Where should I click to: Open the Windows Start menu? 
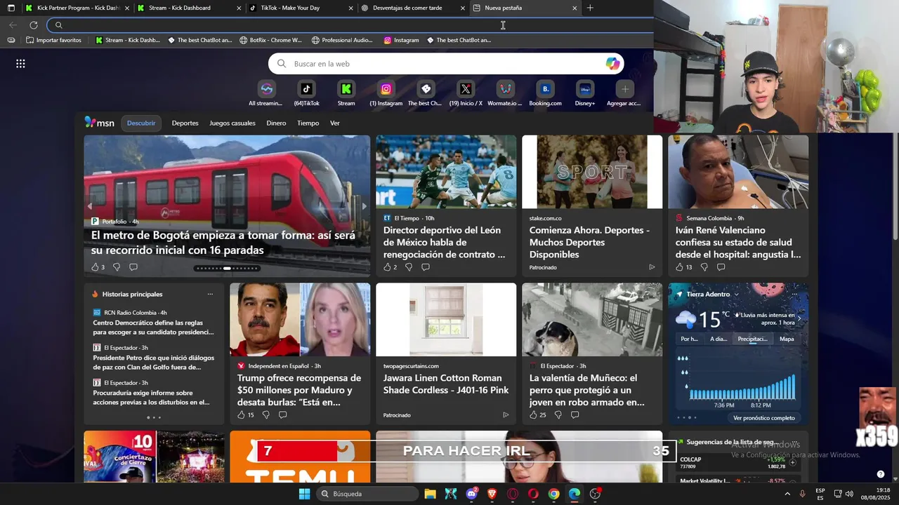coord(305,494)
